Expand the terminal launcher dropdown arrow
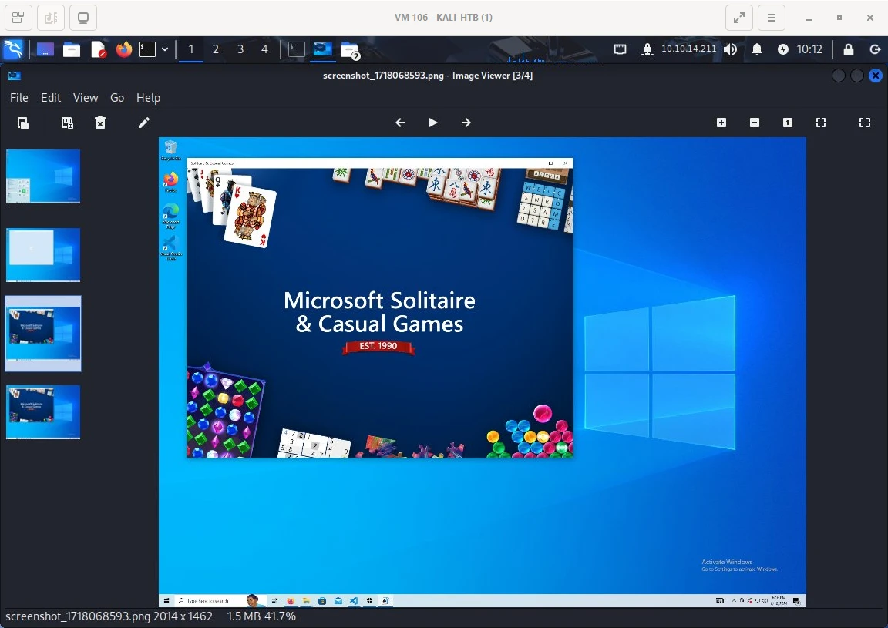This screenshot has width=888, height=628. 165,49
